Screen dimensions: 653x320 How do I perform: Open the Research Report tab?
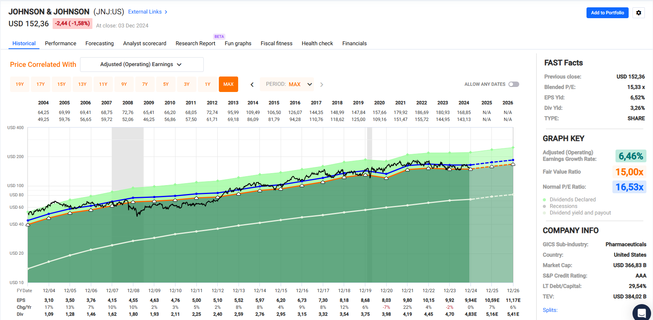pos(195,43)
